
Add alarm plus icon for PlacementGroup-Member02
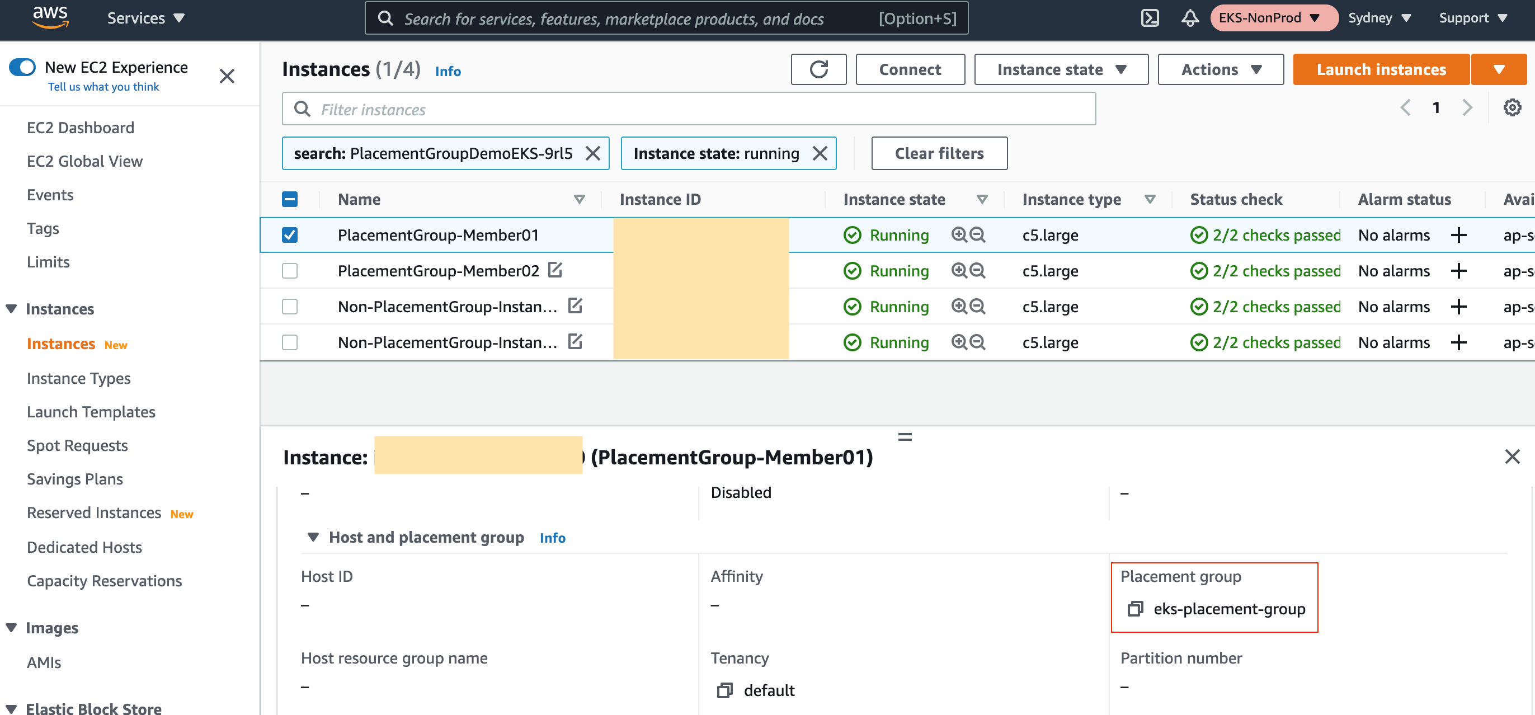(1458, 271)
